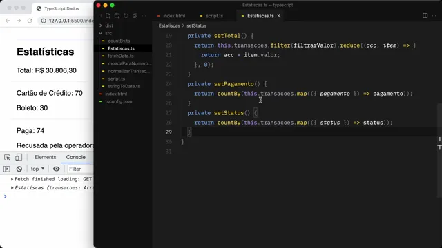This screenshot has width=442, height=248.
Task: Open script.ts from the explorer tree
Action: 117,79
